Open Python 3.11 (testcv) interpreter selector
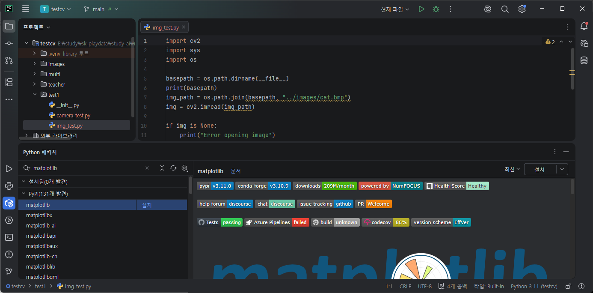 tap(534, 286)
